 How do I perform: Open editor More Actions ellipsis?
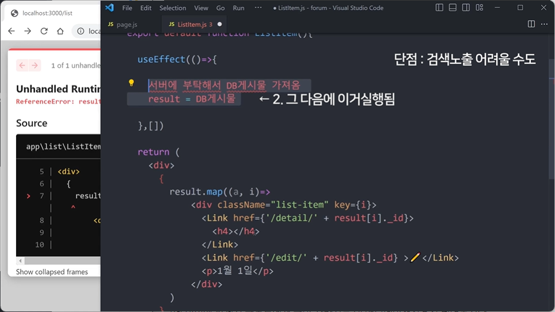coord(545,24)
